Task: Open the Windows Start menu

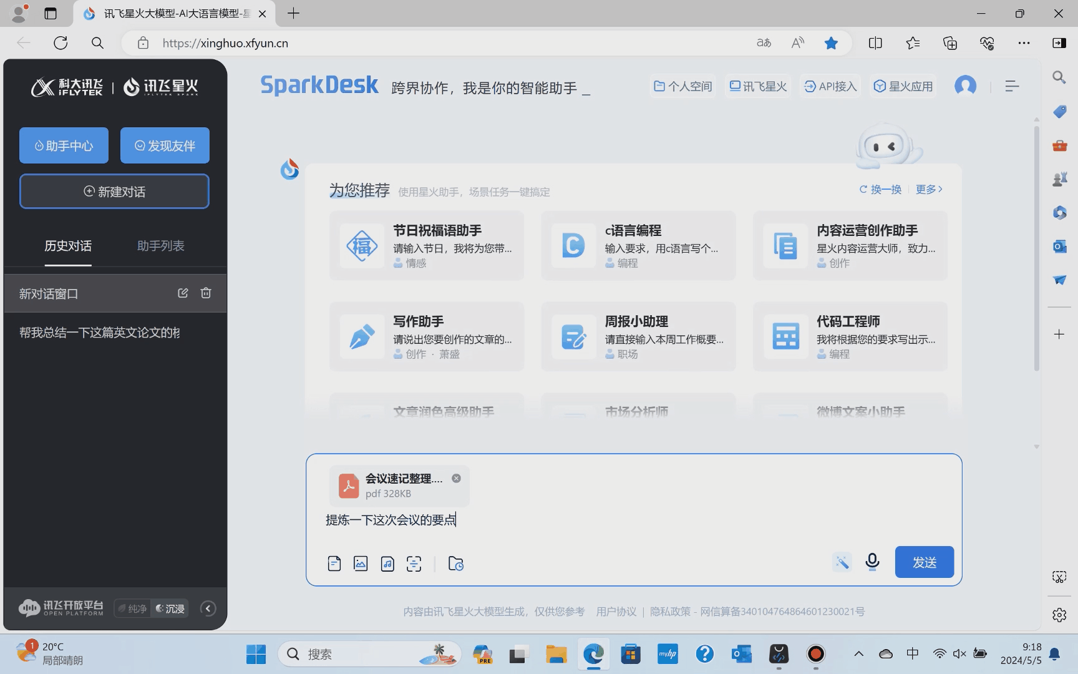Action: [x=256, y=654]
